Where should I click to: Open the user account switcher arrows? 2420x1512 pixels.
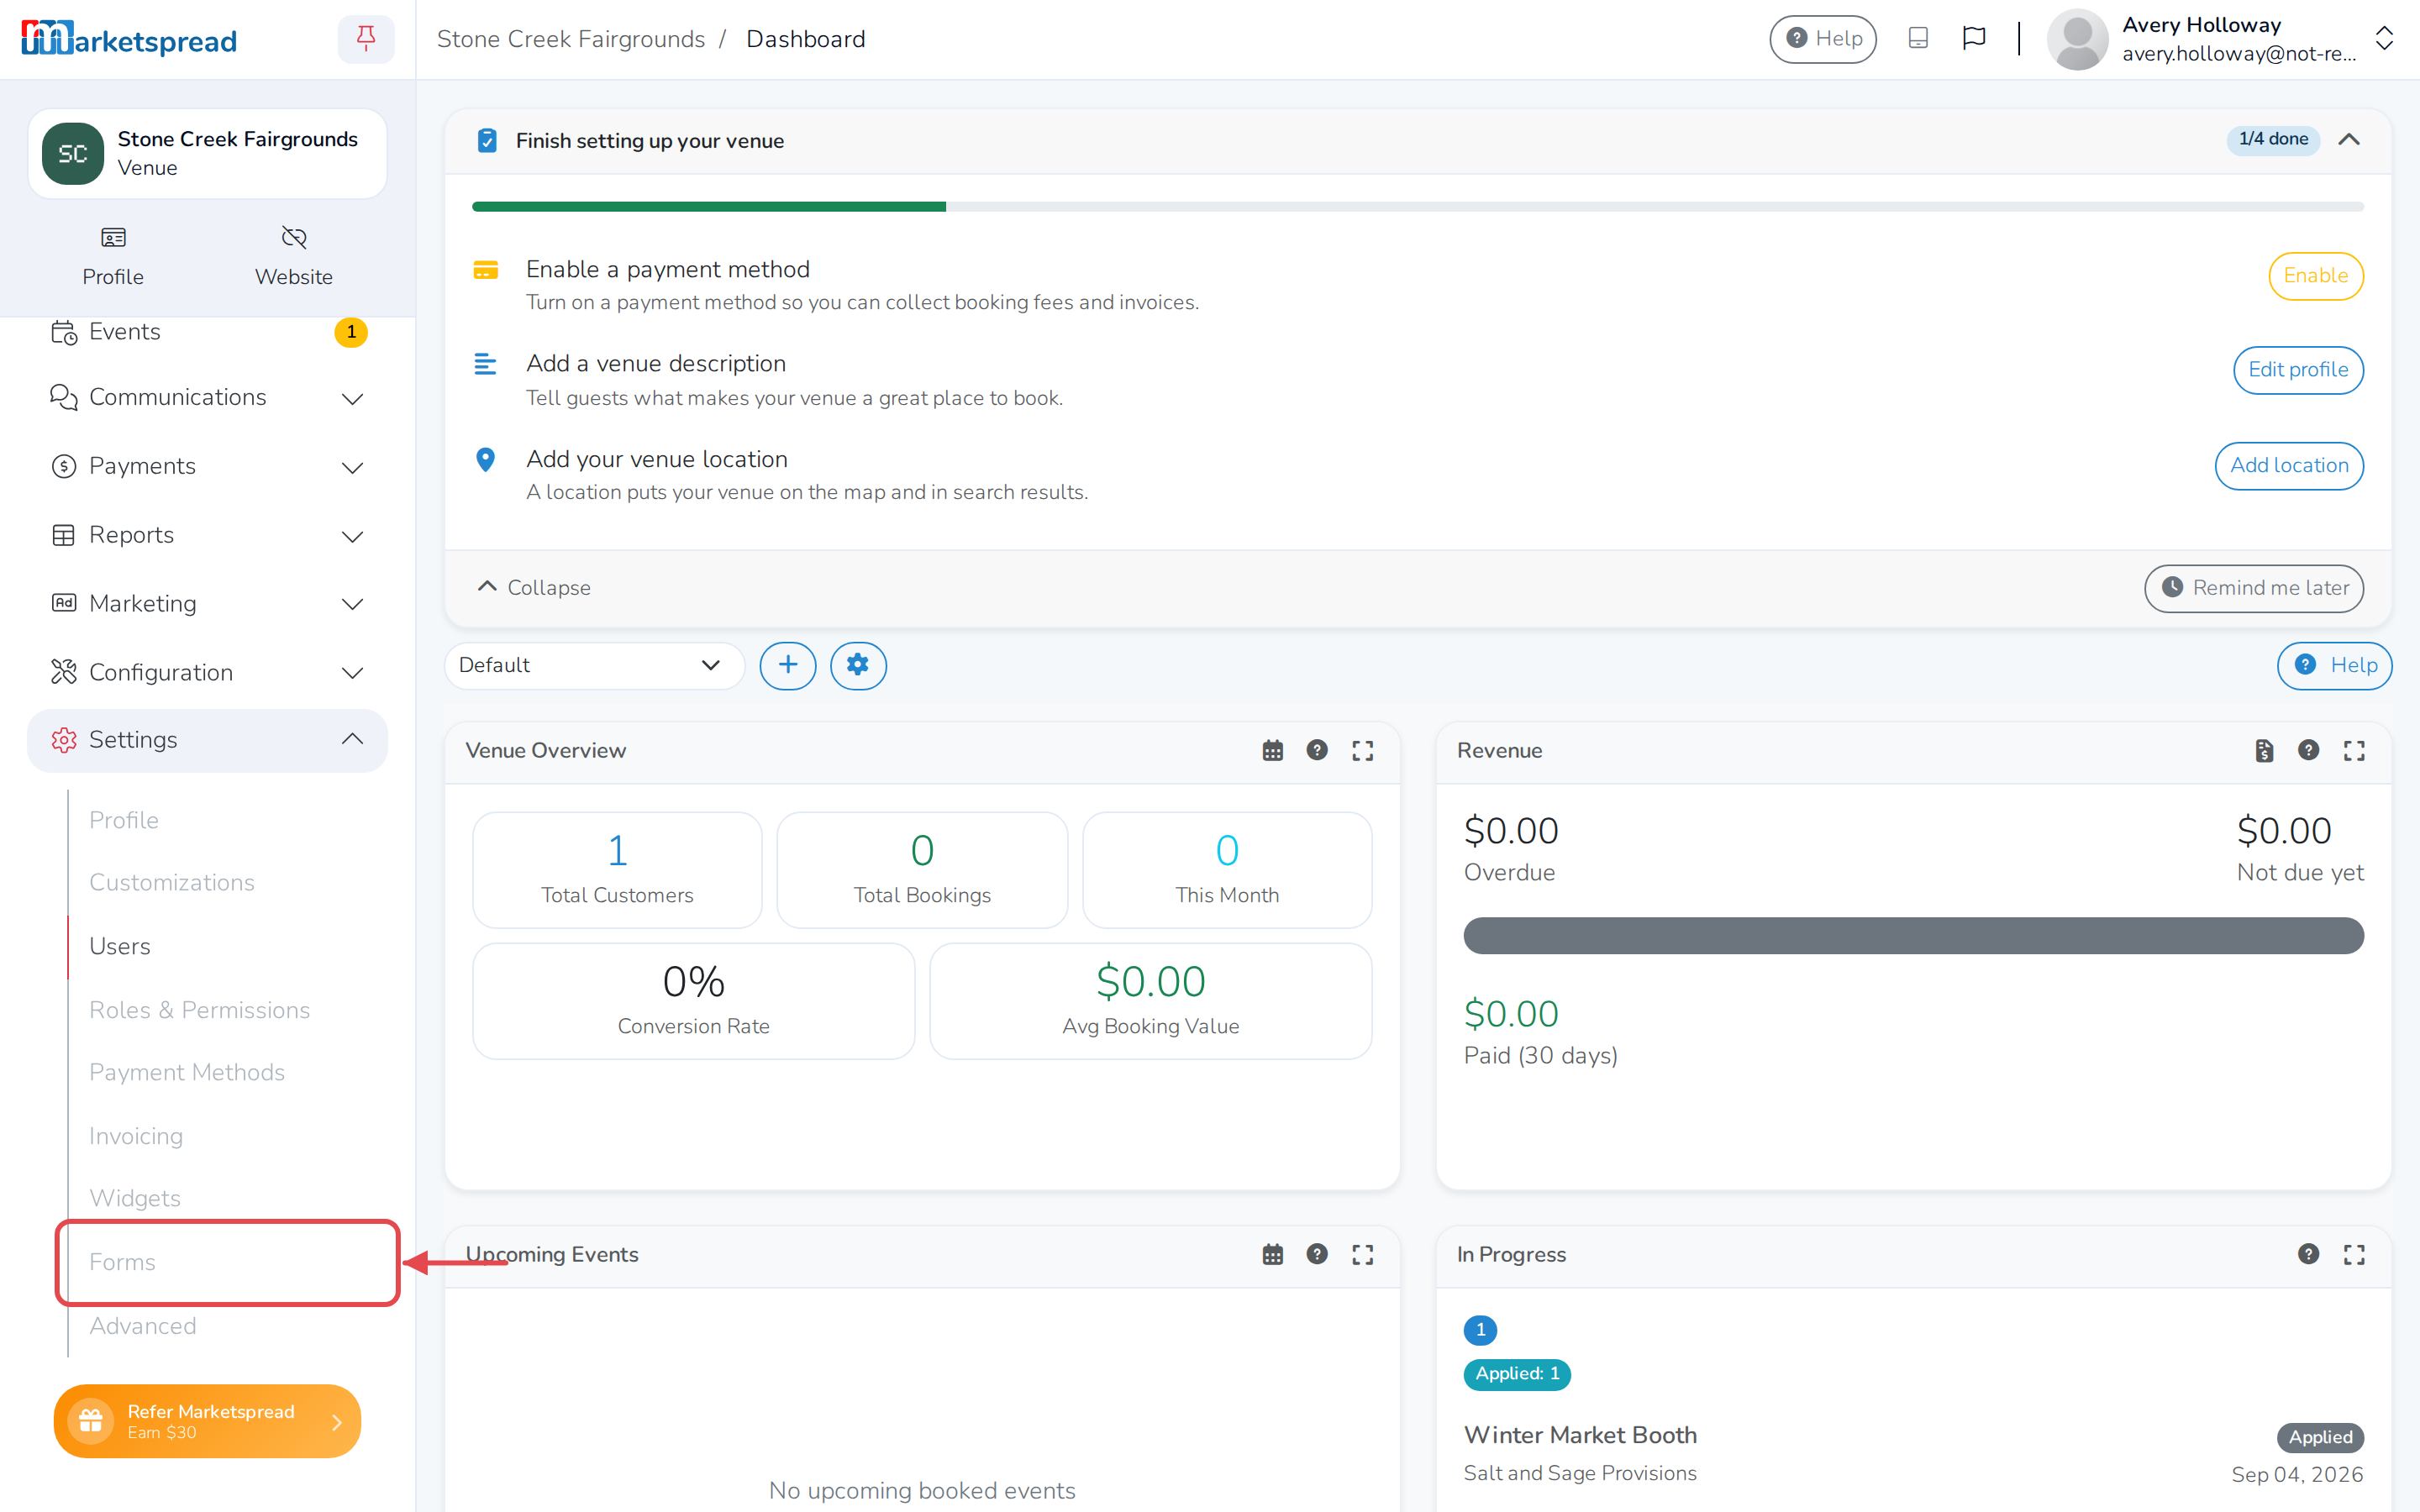point(2384,39)
